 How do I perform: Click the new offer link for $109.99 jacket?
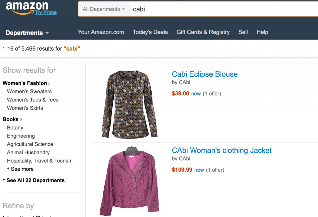(x=199, y=170)
